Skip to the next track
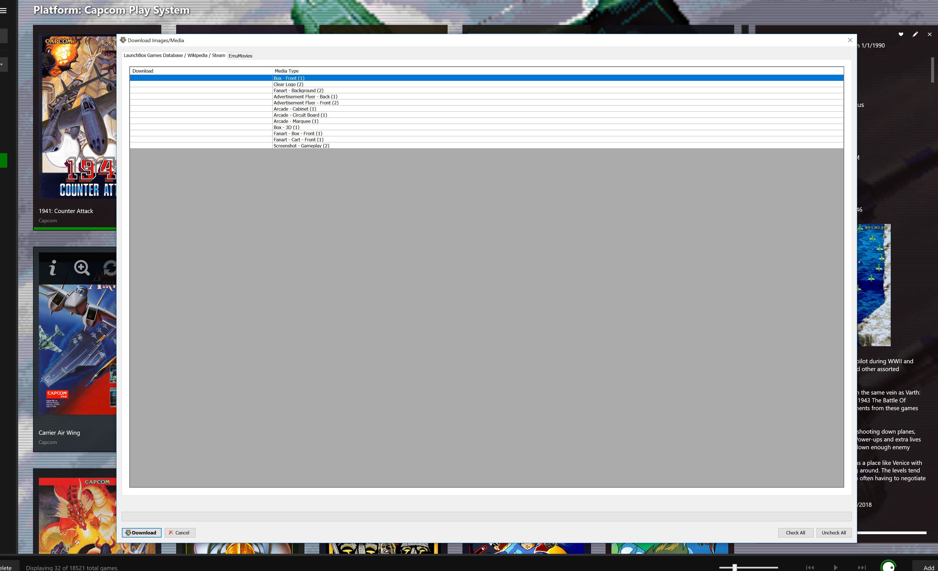 tap(861, 567)
